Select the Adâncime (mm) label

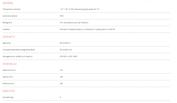coord(9,70)
